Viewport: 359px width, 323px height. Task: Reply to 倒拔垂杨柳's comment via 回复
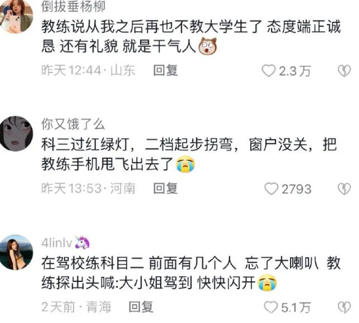tap(165, 71)
